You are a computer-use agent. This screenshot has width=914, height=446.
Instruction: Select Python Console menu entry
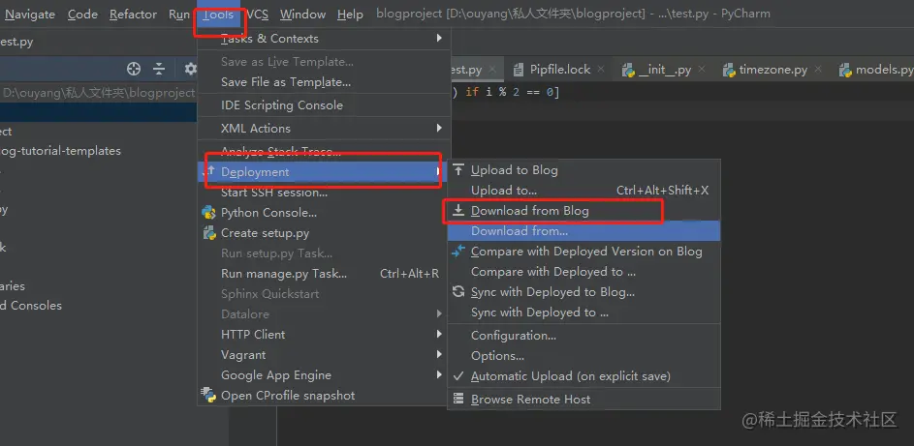(324, 213)
